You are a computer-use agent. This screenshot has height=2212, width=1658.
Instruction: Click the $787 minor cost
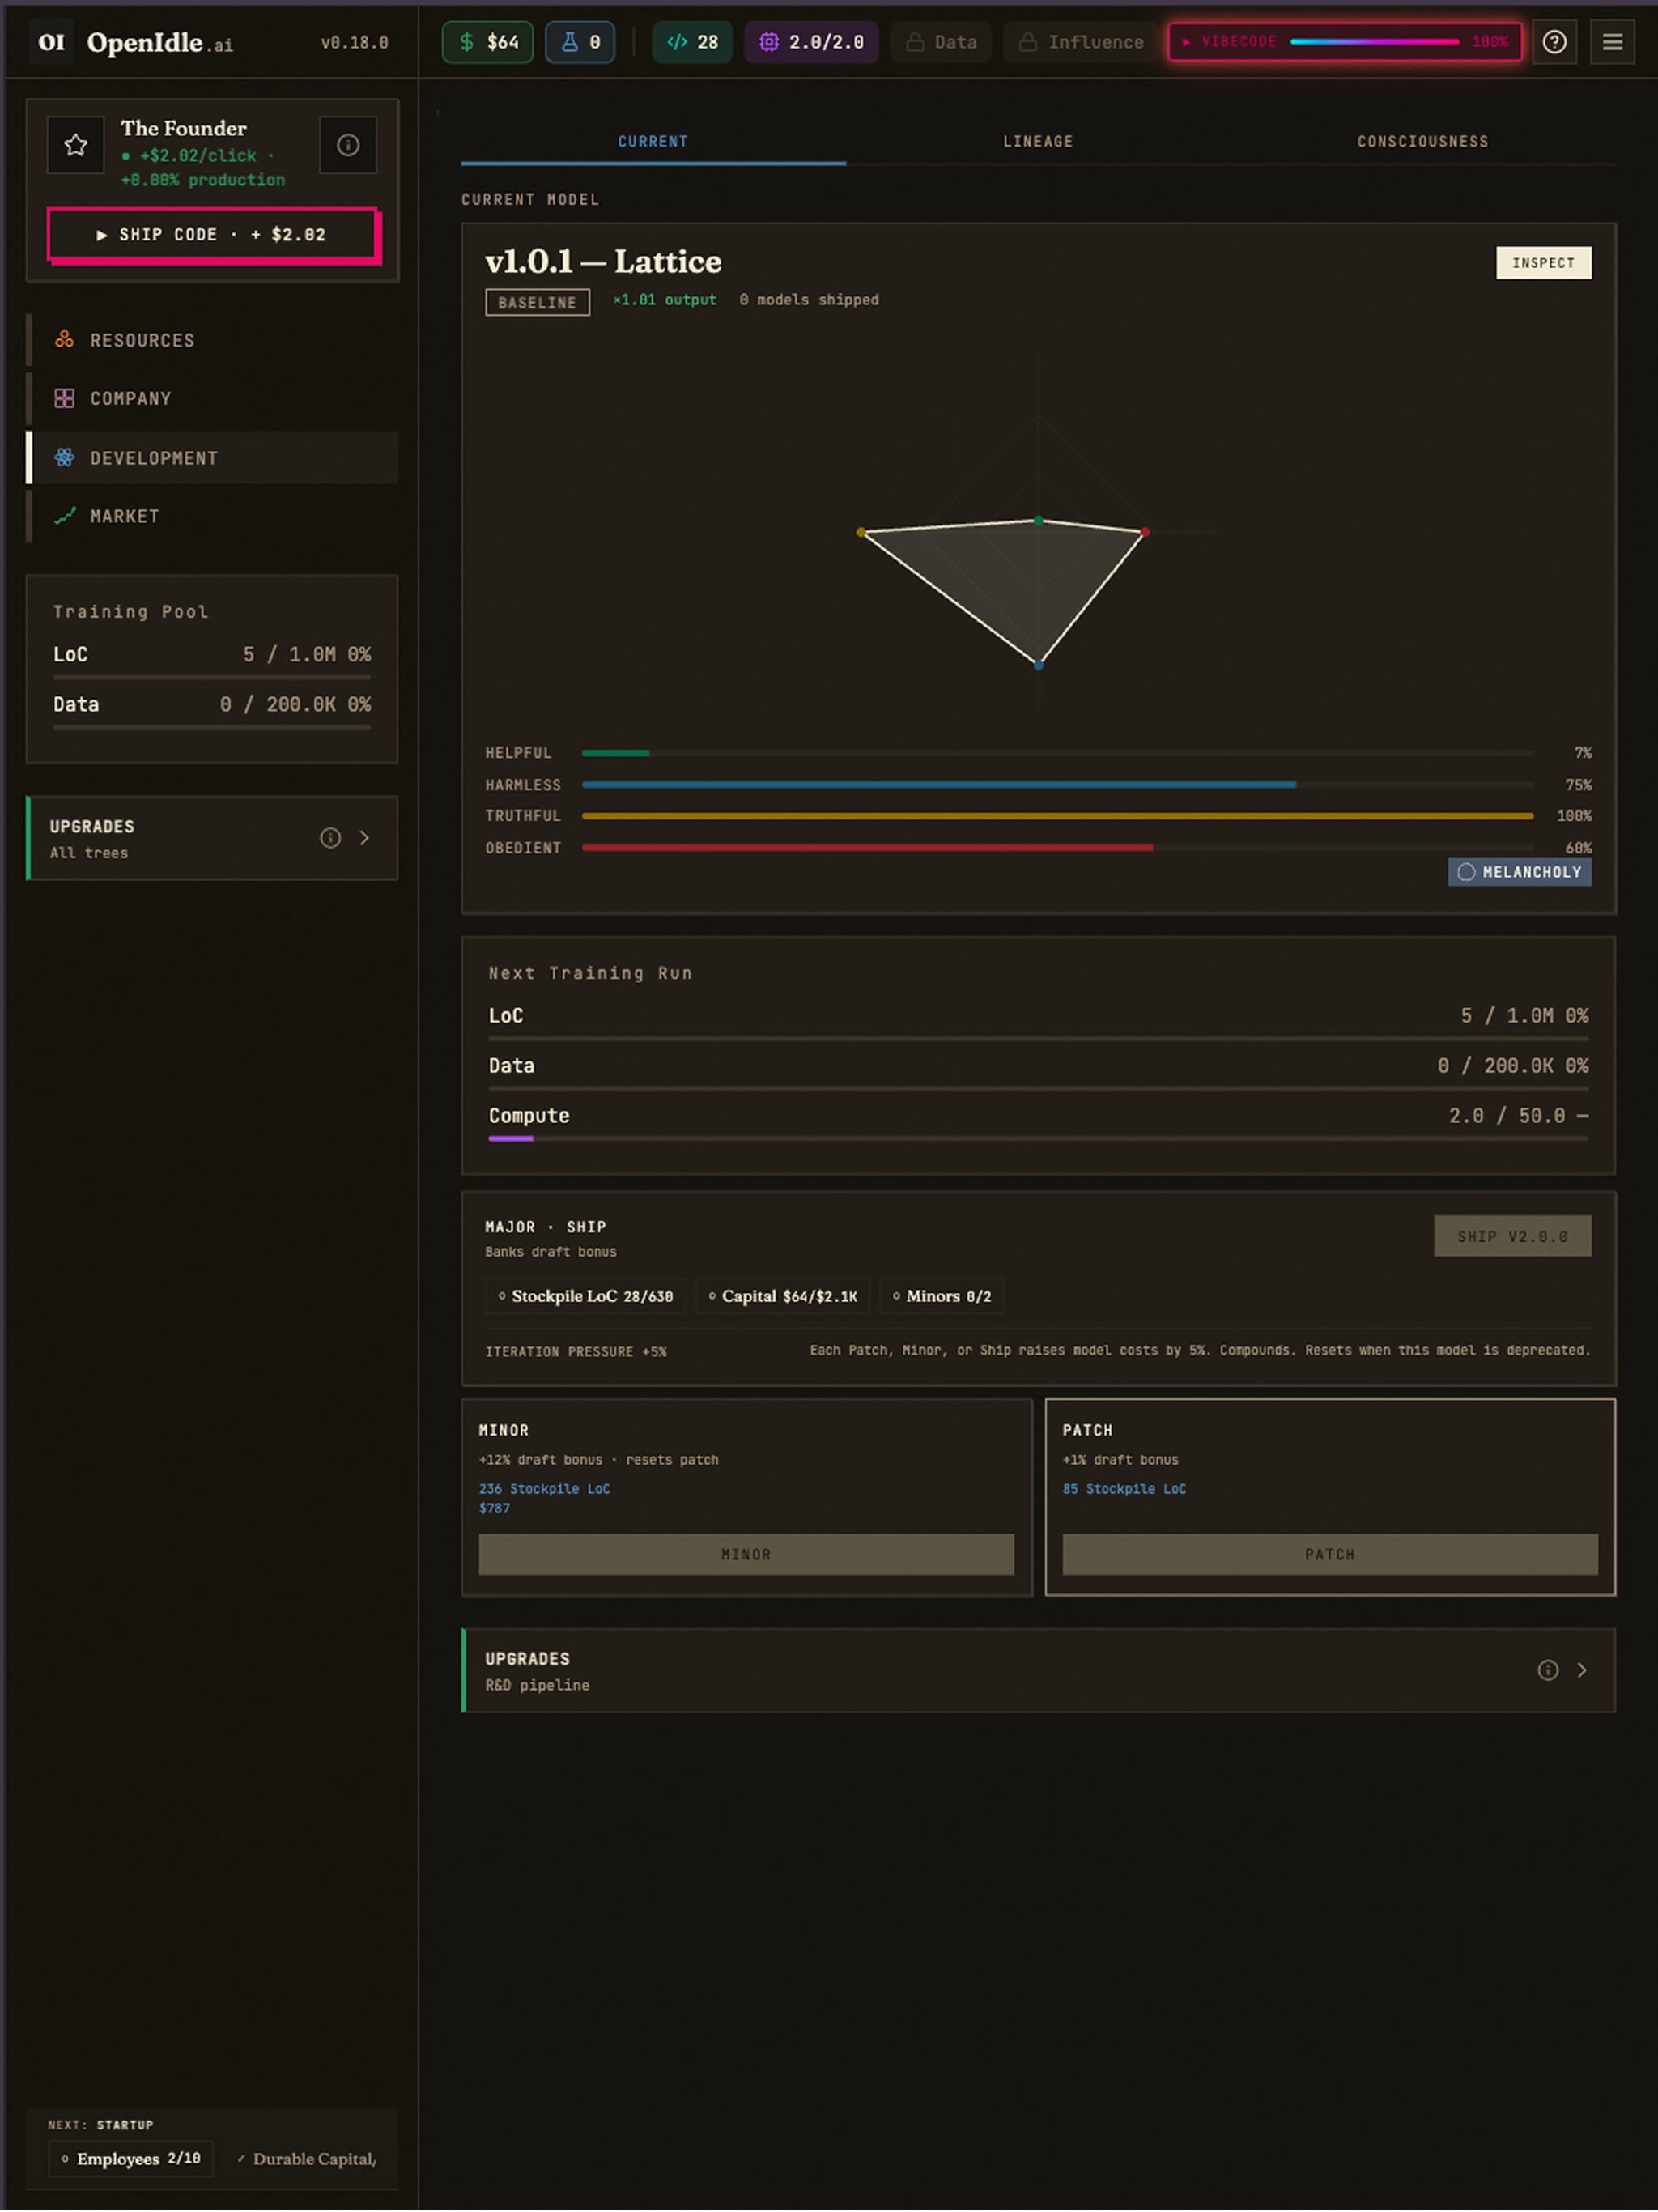(494, 1508)
